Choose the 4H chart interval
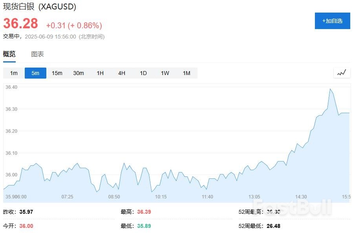 [122, 73]
